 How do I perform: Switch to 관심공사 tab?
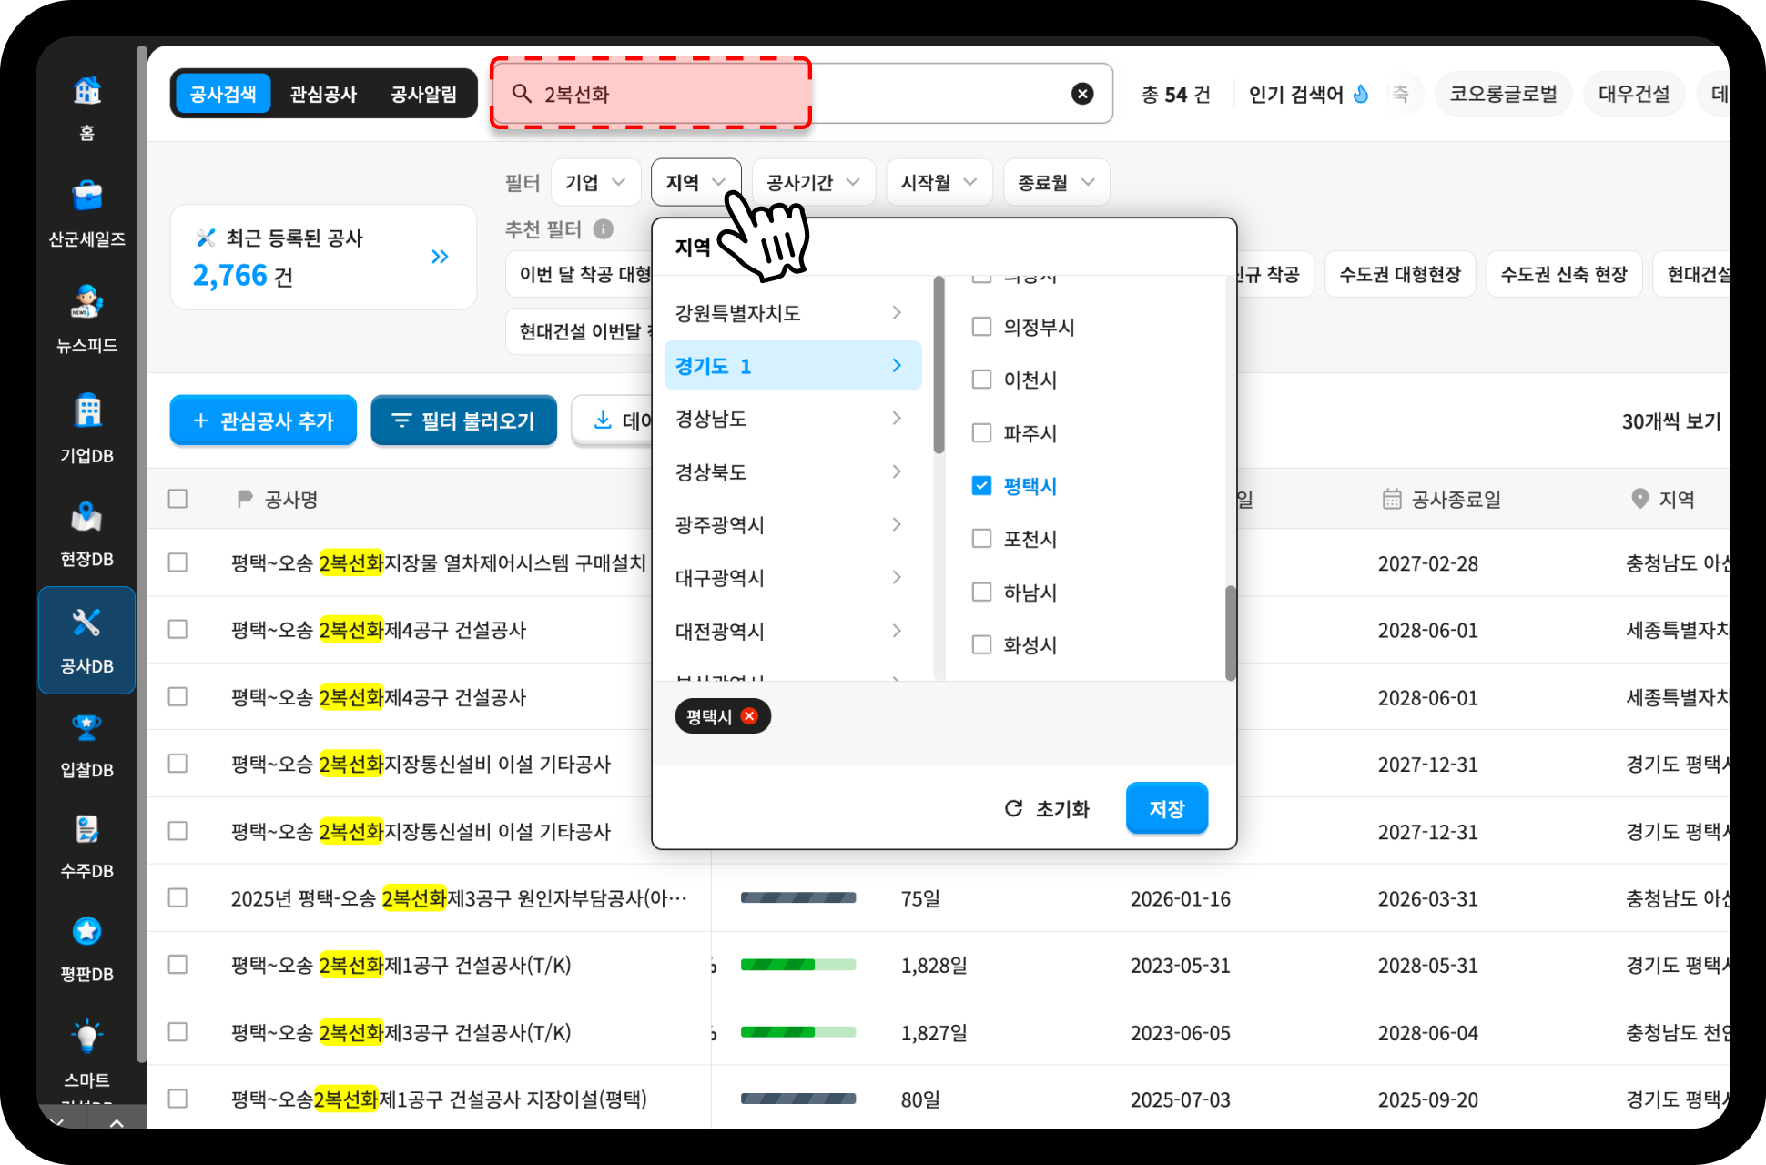click(323, 94)
